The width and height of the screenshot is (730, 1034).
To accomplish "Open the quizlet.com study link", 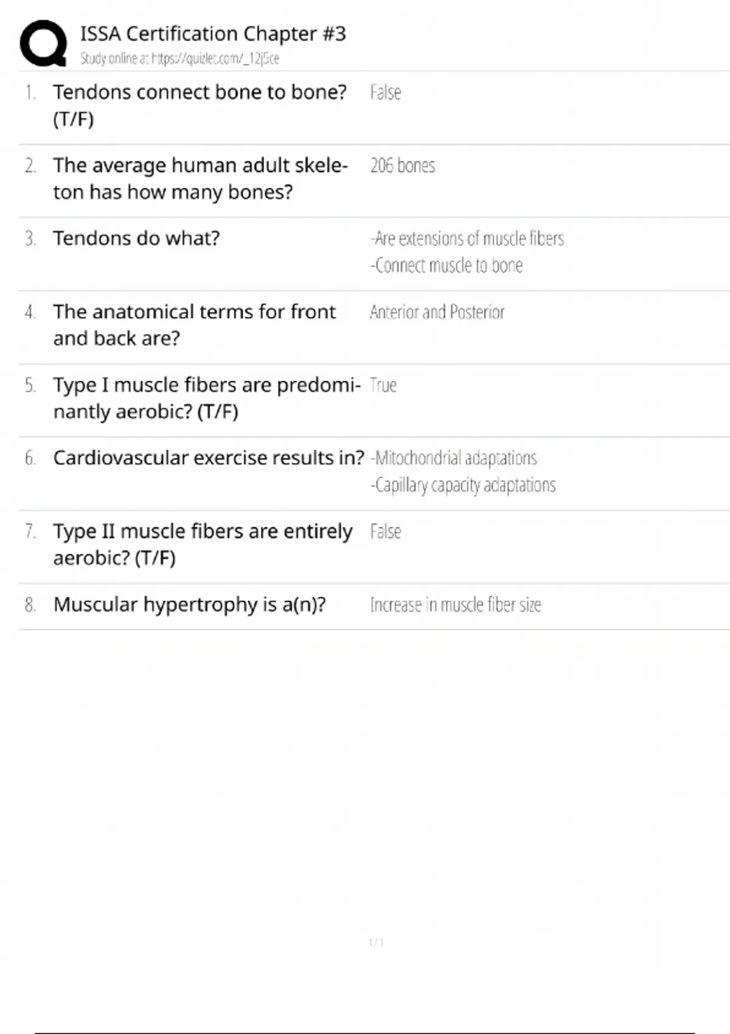I will click(215, 59).
